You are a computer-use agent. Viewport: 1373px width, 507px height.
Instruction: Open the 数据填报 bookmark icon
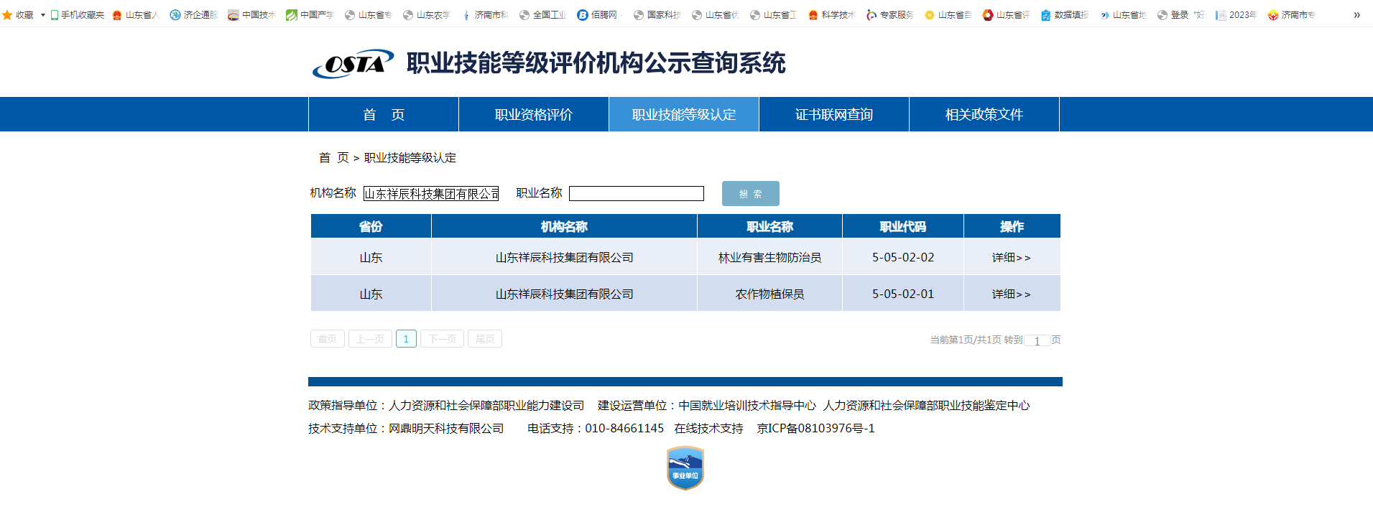tap(1046, 14)
